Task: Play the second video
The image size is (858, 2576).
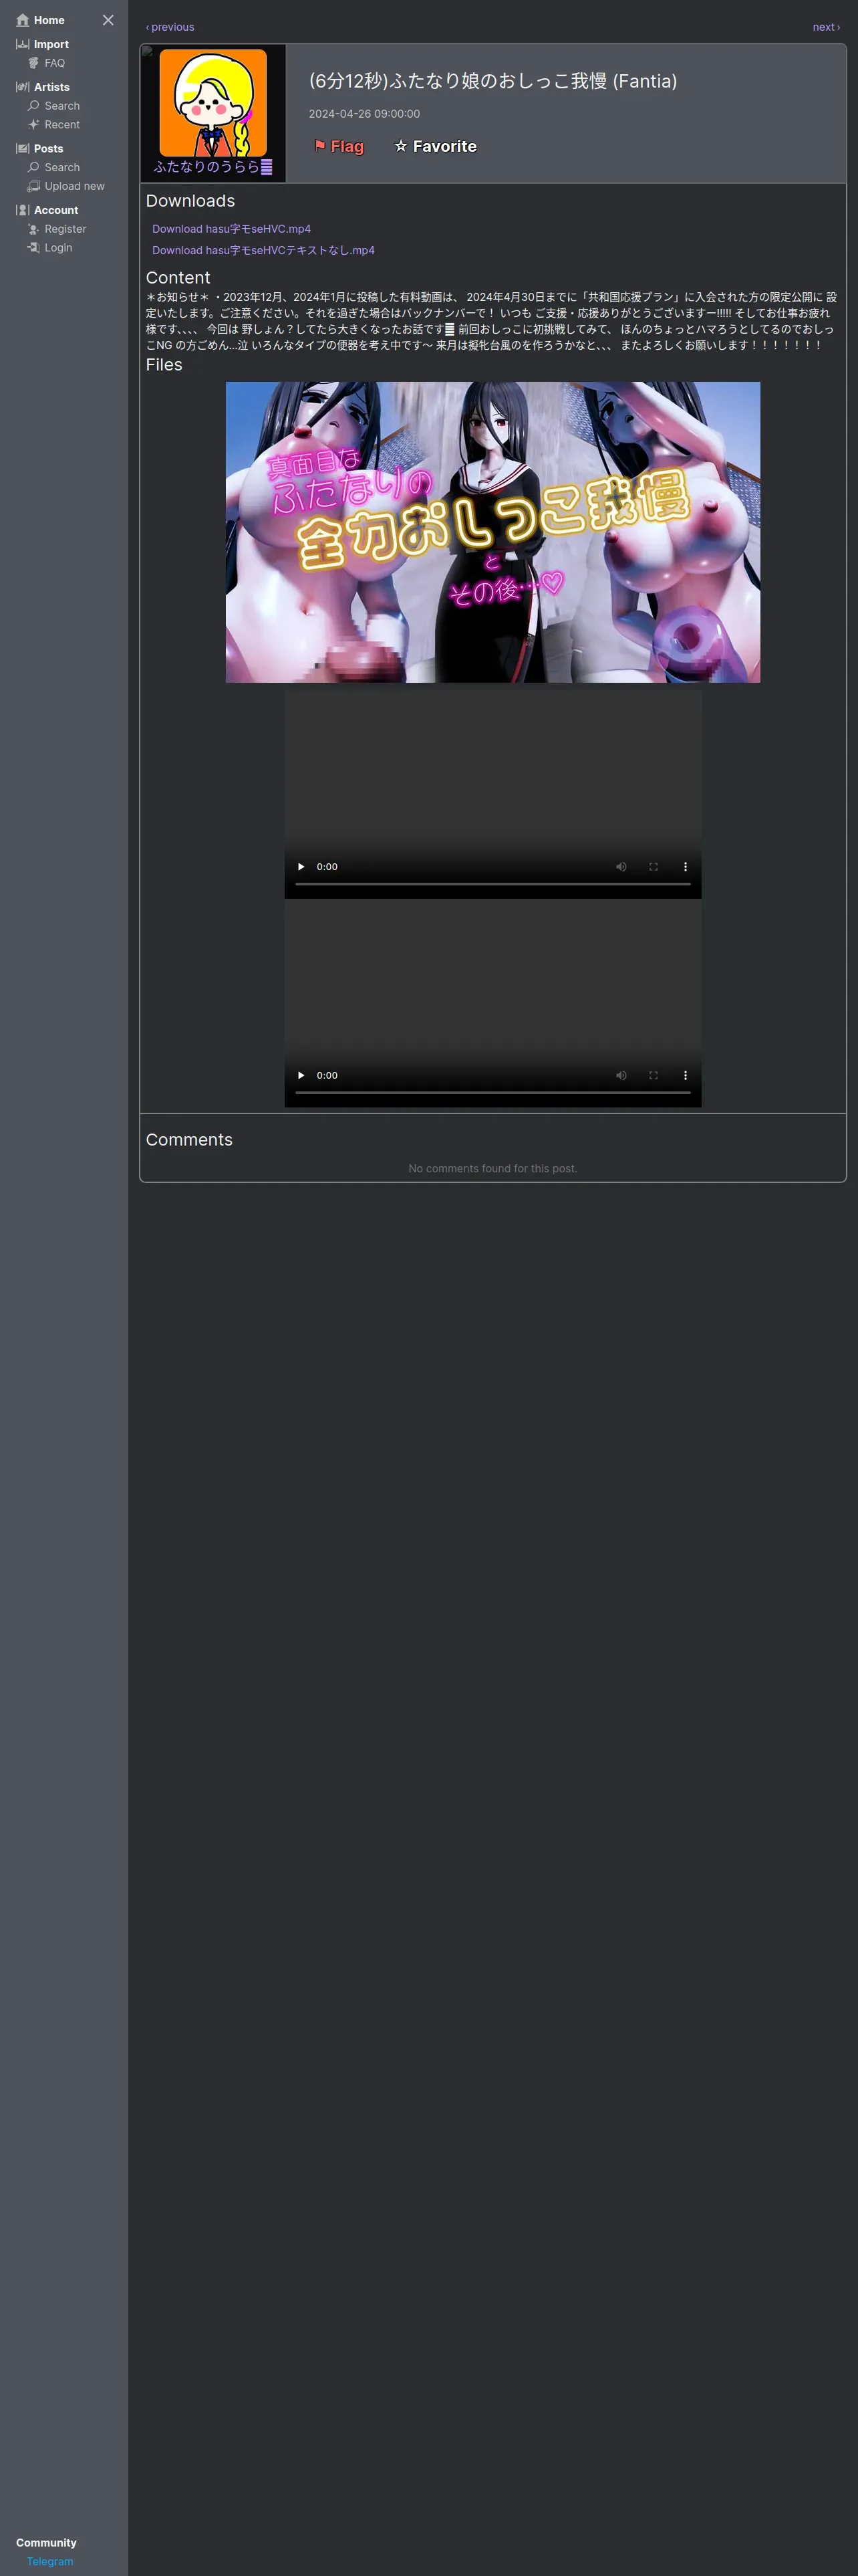Action: tap(301, 1076)
